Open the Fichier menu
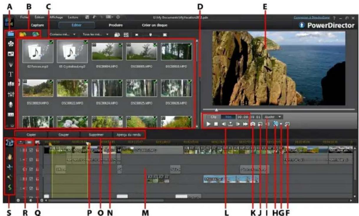The height and width of the screenshot is (216, 359). coord(24,17)
